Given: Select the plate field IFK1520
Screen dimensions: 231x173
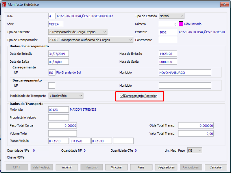Looking at the screenshot, I should pos(80,141).
